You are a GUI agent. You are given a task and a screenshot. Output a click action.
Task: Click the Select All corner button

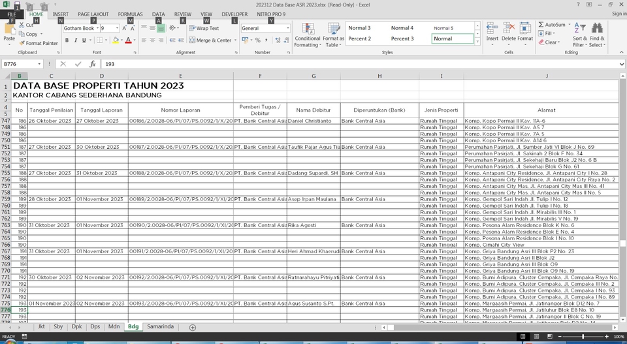[6, 76]
